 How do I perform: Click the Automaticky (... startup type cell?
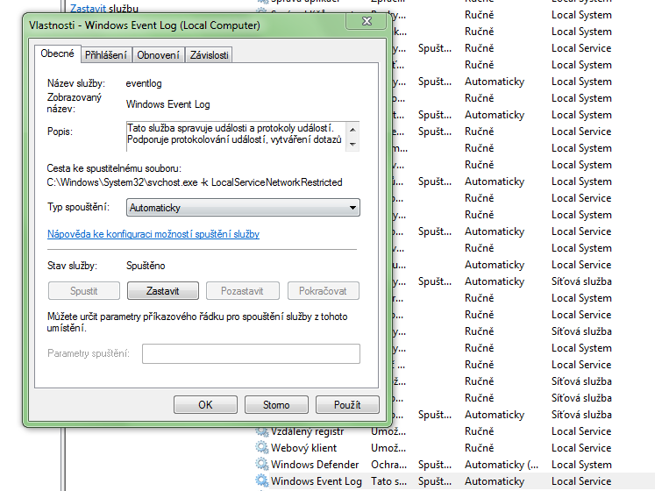tap(502, 465)
